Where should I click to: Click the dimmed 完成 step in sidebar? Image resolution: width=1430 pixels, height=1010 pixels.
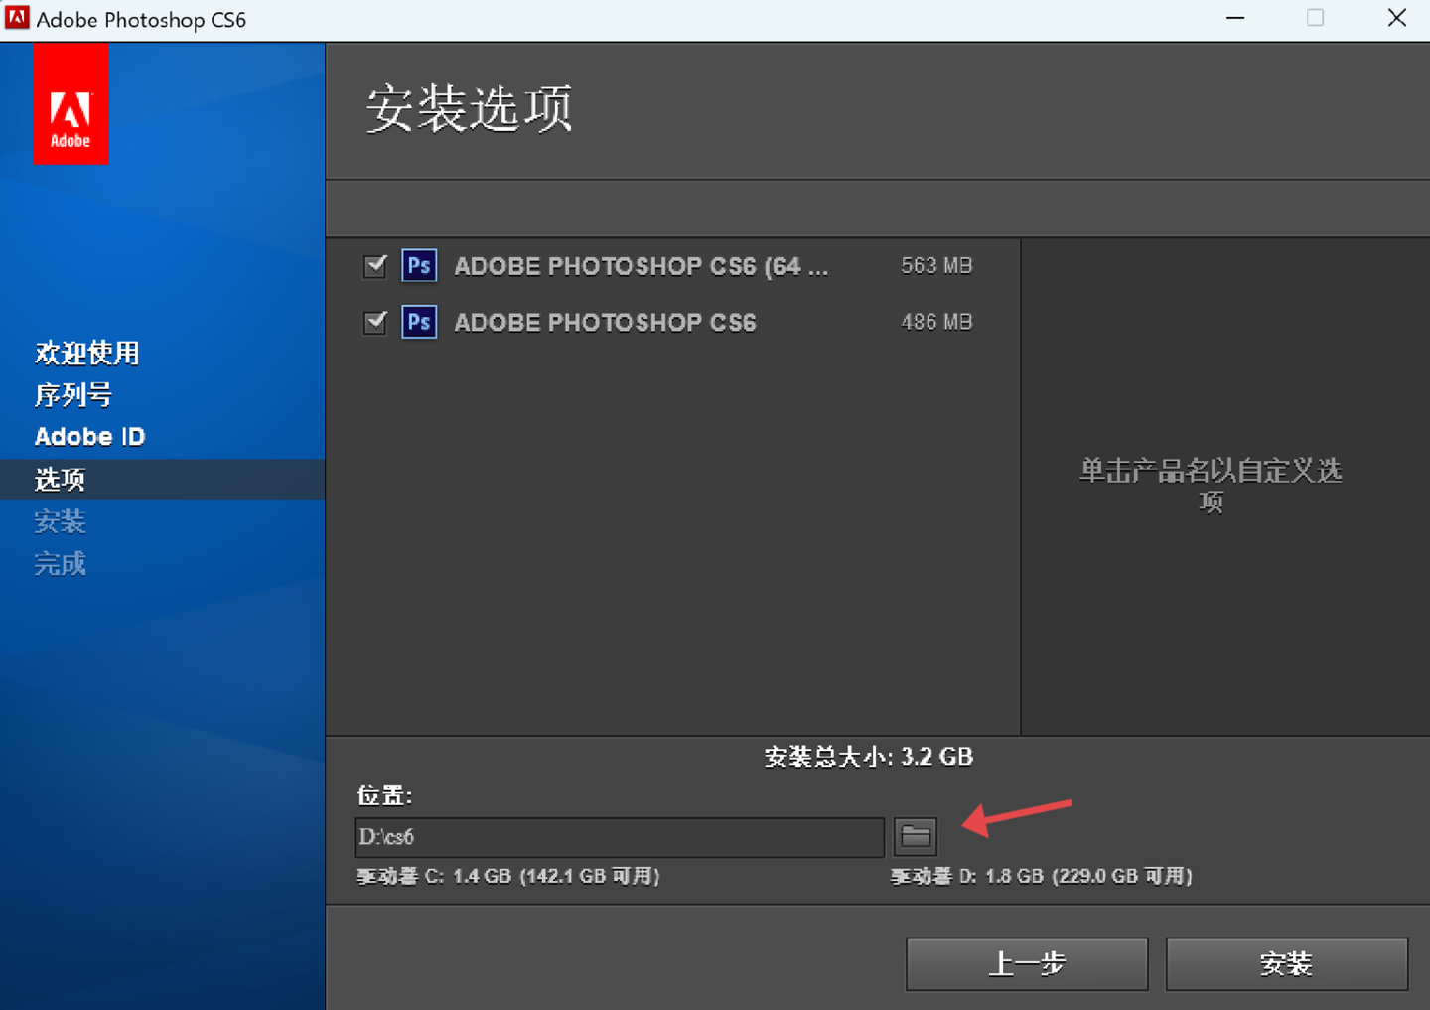pyautogui.click(x=60, y=564)
